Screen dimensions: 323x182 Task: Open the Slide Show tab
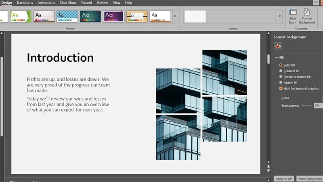coord(68,3)
